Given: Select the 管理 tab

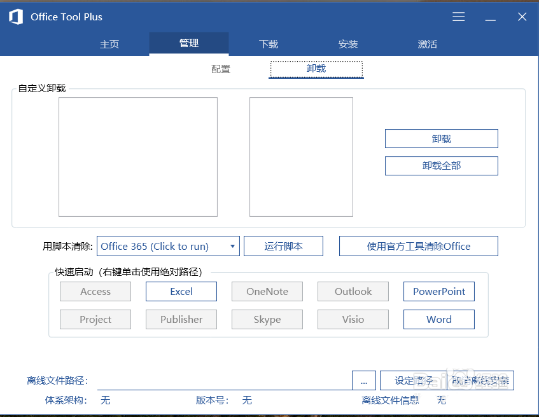Looking at the screenshot, I should coord(189,43).
